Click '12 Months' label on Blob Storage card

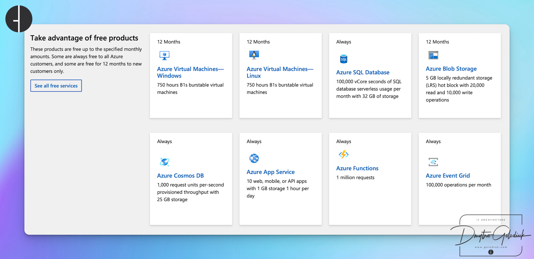tap(437, 42)
